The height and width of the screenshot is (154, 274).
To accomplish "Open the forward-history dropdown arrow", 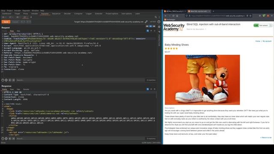I will 30,22.
